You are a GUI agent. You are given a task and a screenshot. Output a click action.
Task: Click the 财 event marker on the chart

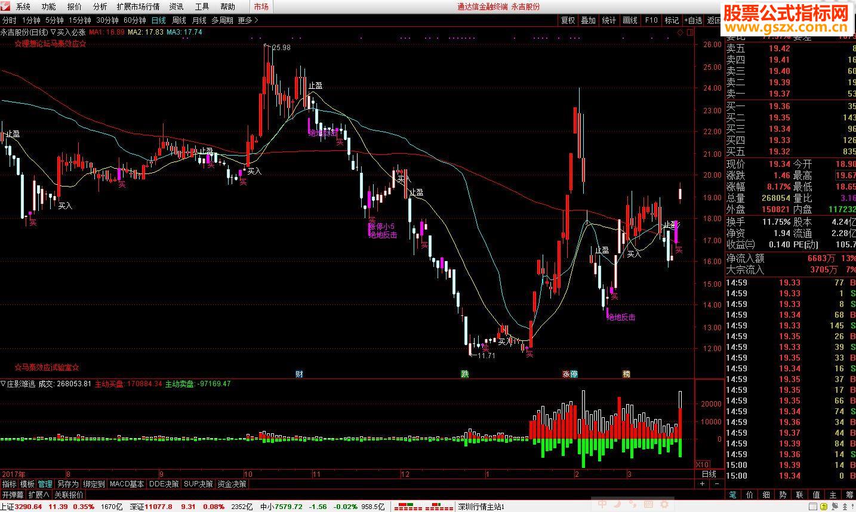coord(299,374)
